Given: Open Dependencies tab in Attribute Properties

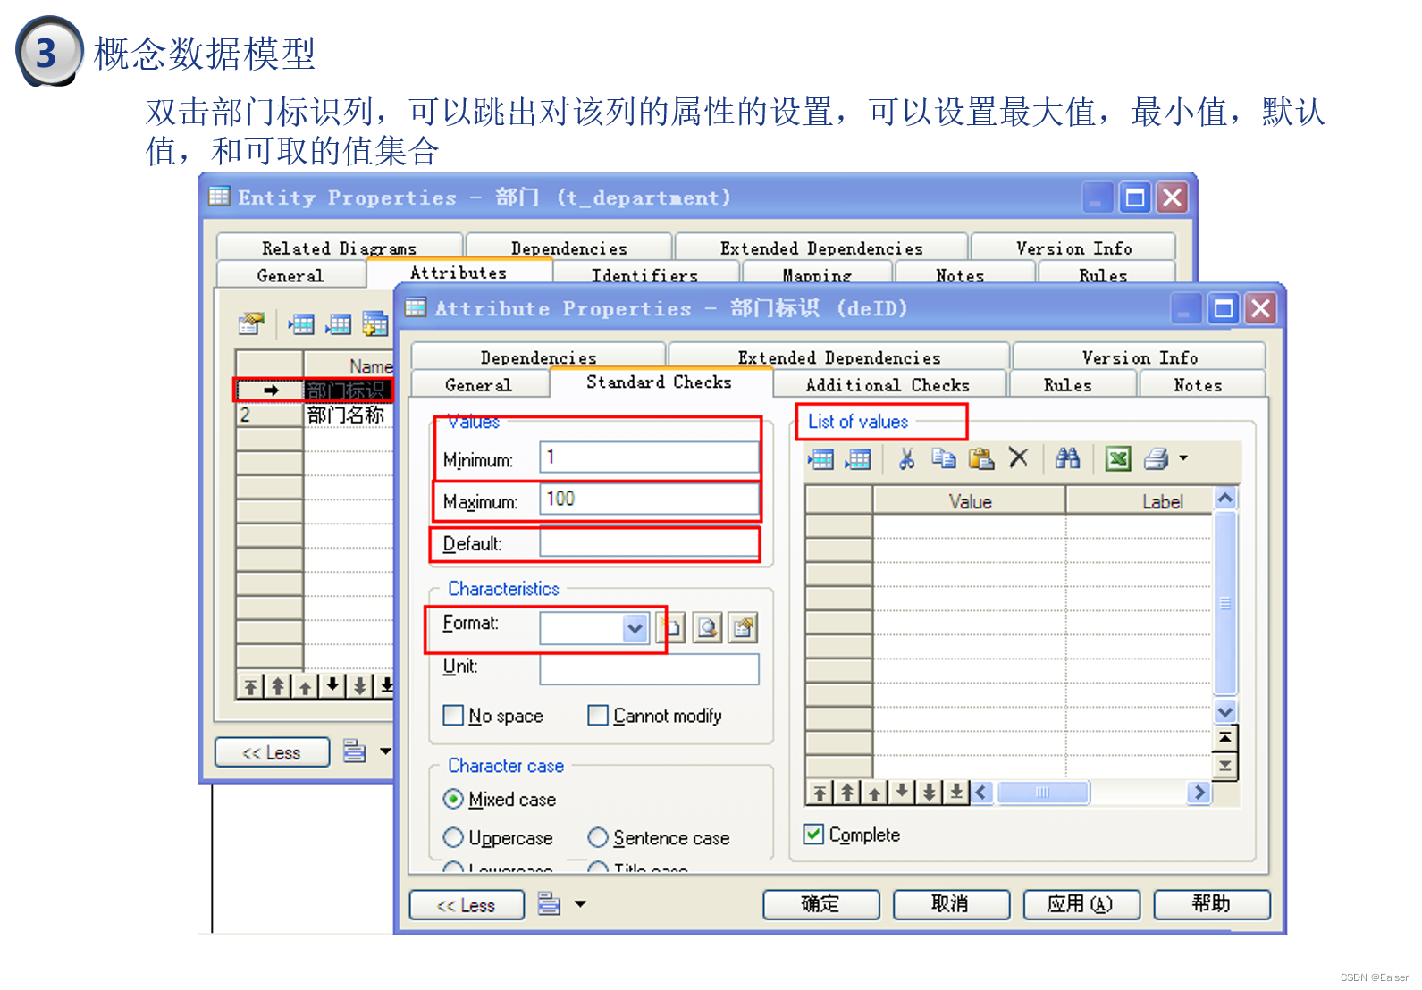Looking at the screenshot, I should pyautogui.click(x=538, y=357).
